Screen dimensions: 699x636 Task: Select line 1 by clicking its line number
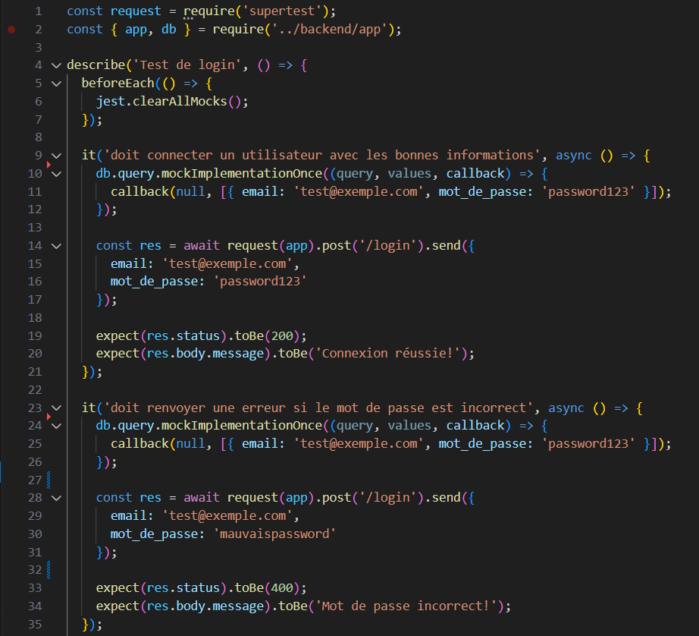[x=38, y=11]
